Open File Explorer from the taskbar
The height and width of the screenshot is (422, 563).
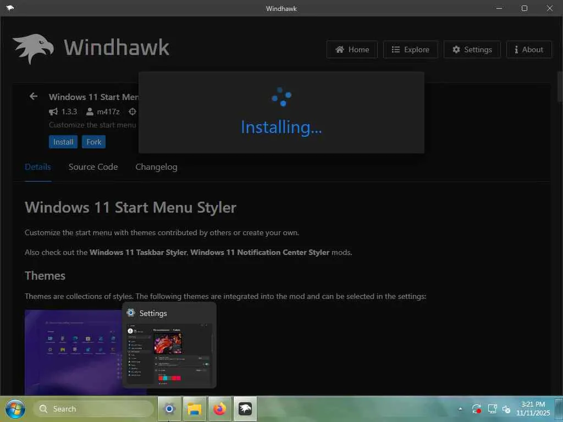point(195,409)
